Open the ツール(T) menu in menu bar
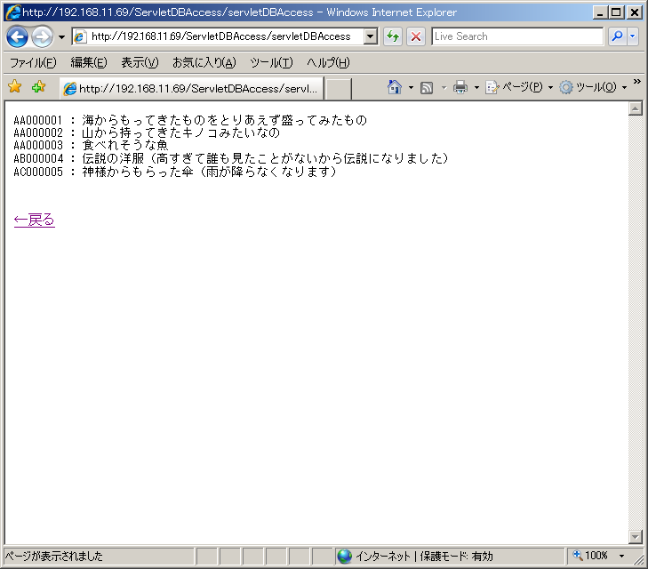Image resolution: width=648 pixels, height=569 pixels. tap(271, 63)
